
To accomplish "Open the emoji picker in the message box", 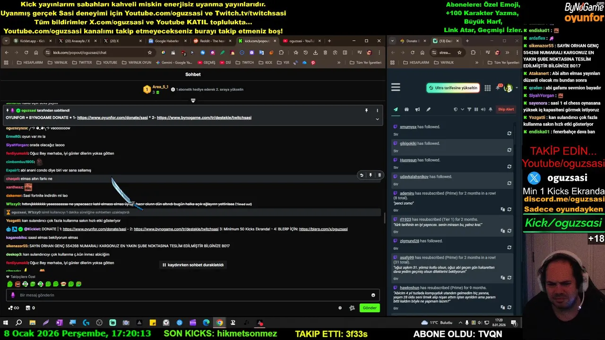I will tap(373, 295).
